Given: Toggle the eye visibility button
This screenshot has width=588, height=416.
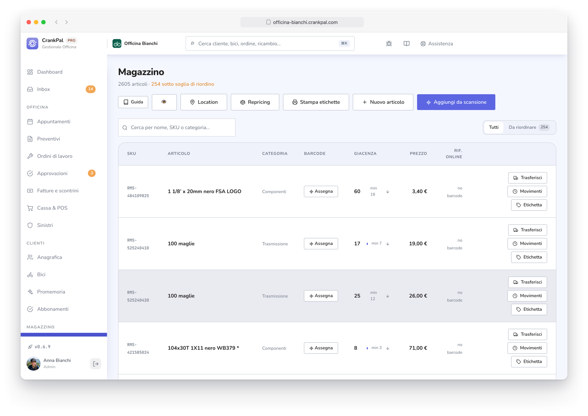Looking at the screenshot, I should [164, 102].
